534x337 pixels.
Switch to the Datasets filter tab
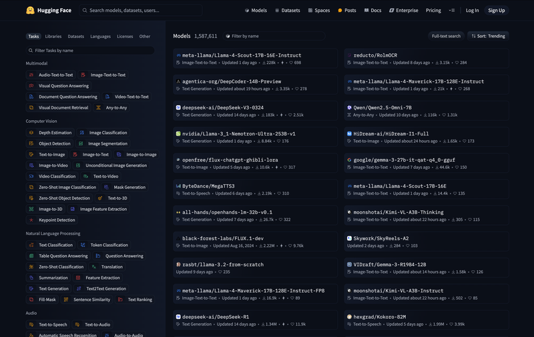75,37
